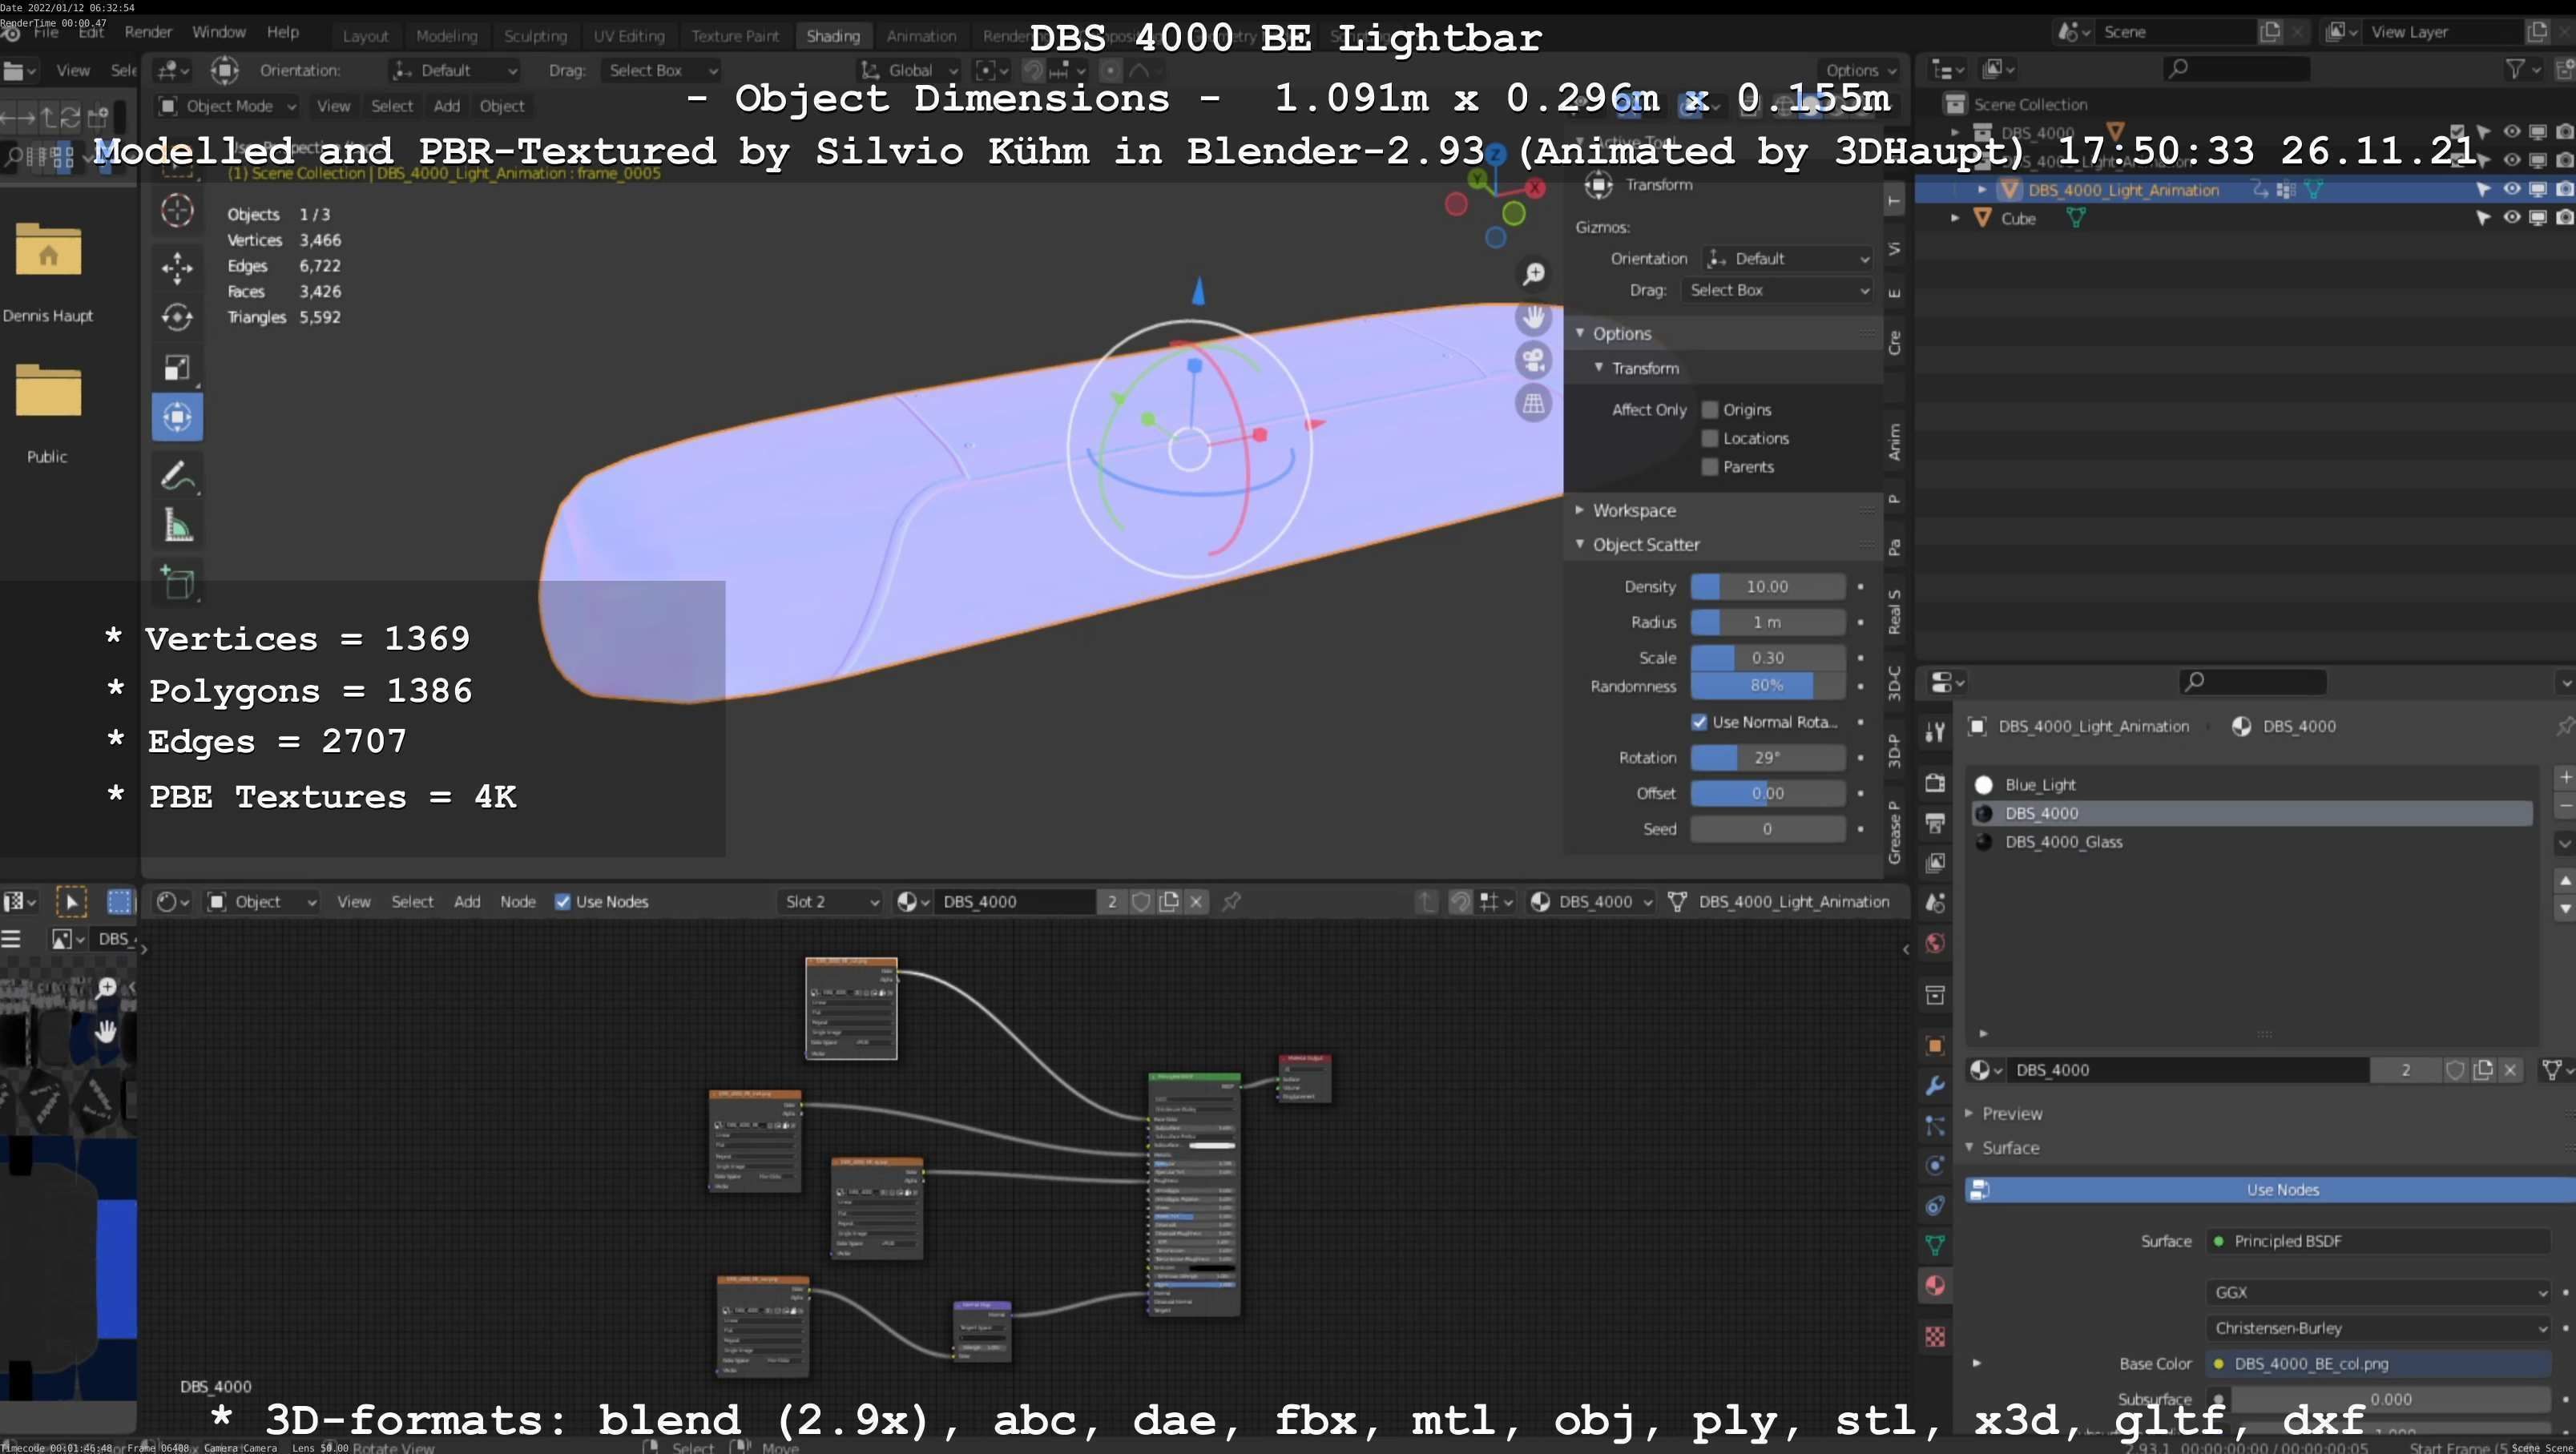This screenshot has height=1454, width=2576.
Task: Open the Modifier wrench properties tab
Action: [1935, 1086]
